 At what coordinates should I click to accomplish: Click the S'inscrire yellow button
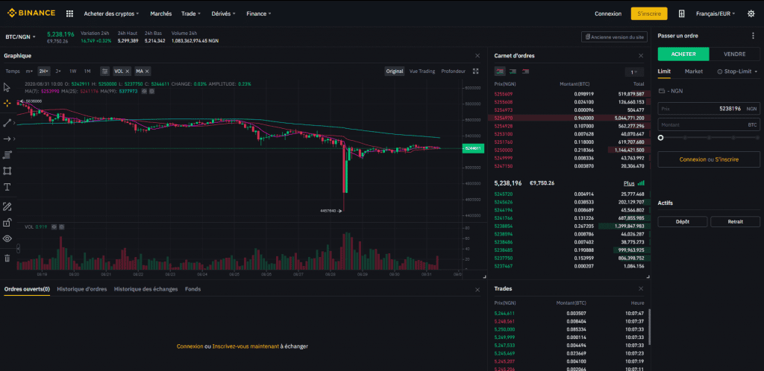pos(649,13)
